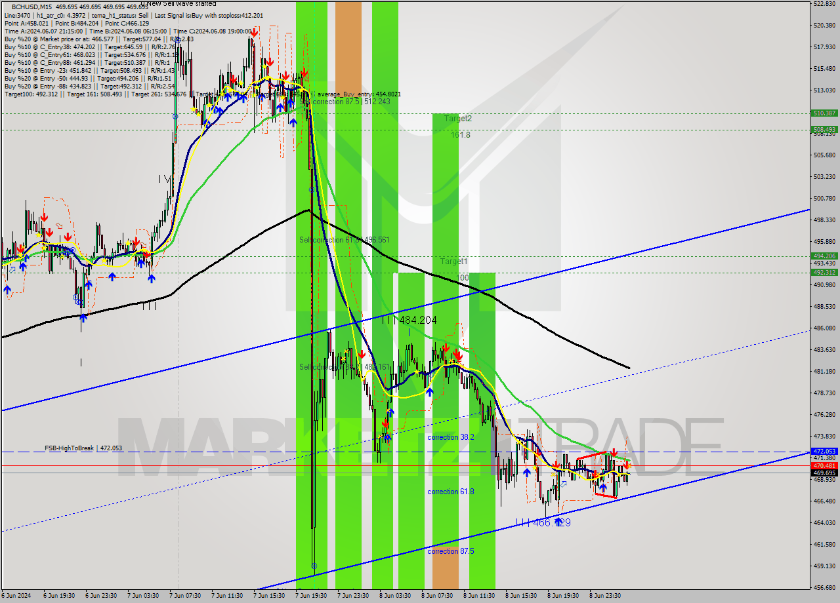Click the '8 Jun 03:30' time label
Screen dimensions: 840x603
point(395,596)
